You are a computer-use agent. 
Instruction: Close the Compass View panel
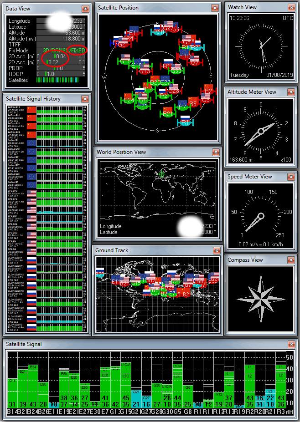pos(290,260)
